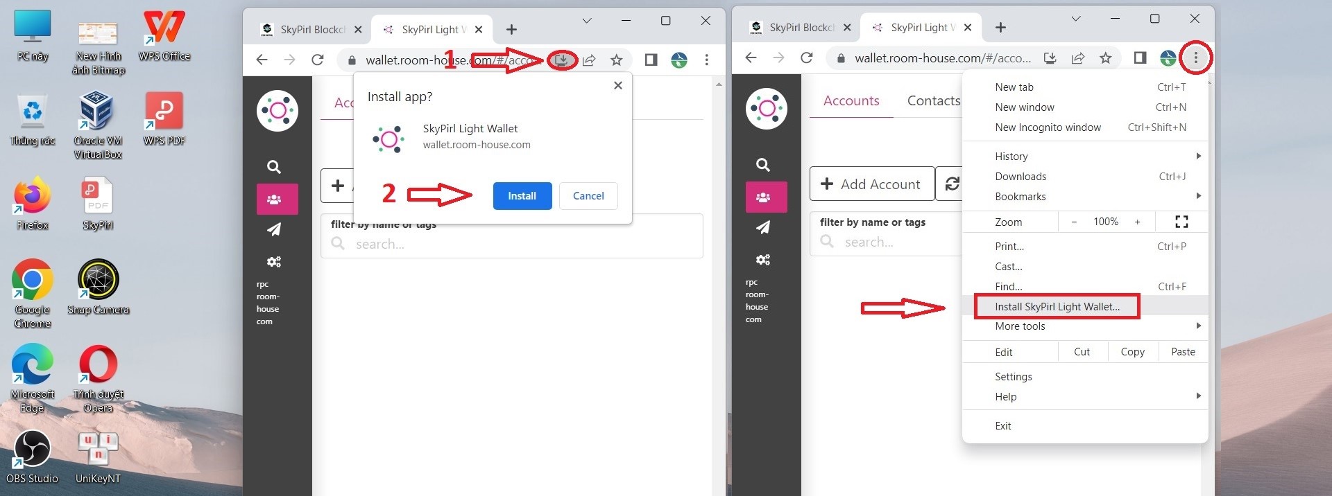The width and height of the screenshot is (1332, 496).
Task: Click Cancel in Install app dialog
Action: (588, 196)
